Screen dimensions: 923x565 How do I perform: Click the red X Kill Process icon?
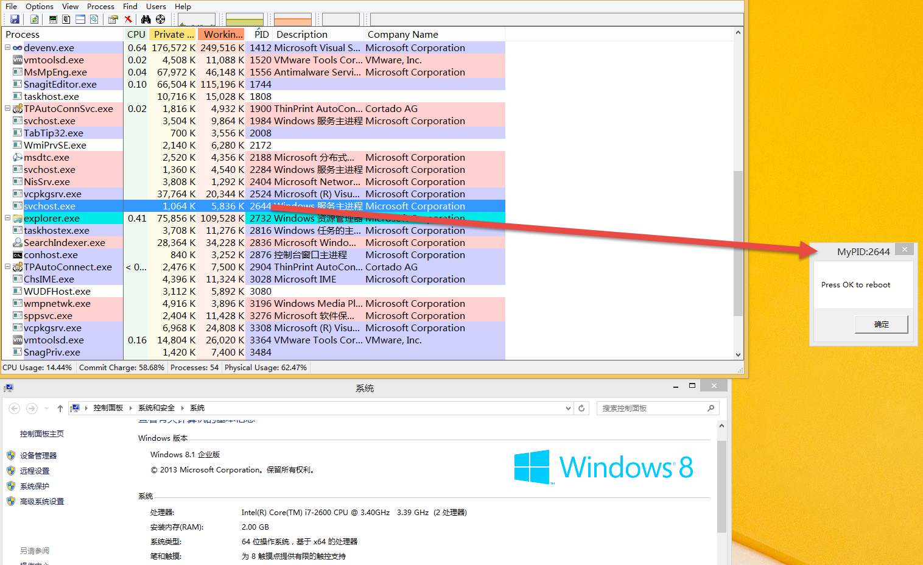coord(128,19)
